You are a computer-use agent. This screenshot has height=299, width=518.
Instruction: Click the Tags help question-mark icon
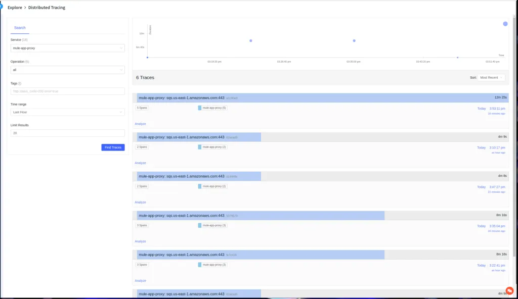(x=20, y=83)
